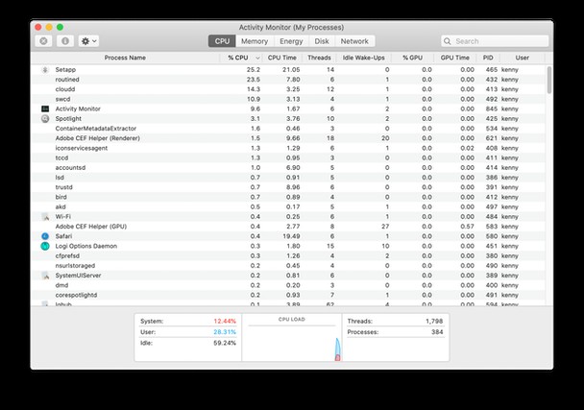Sort by % GPU column header
584x410 pixels.
pos(412,58)
